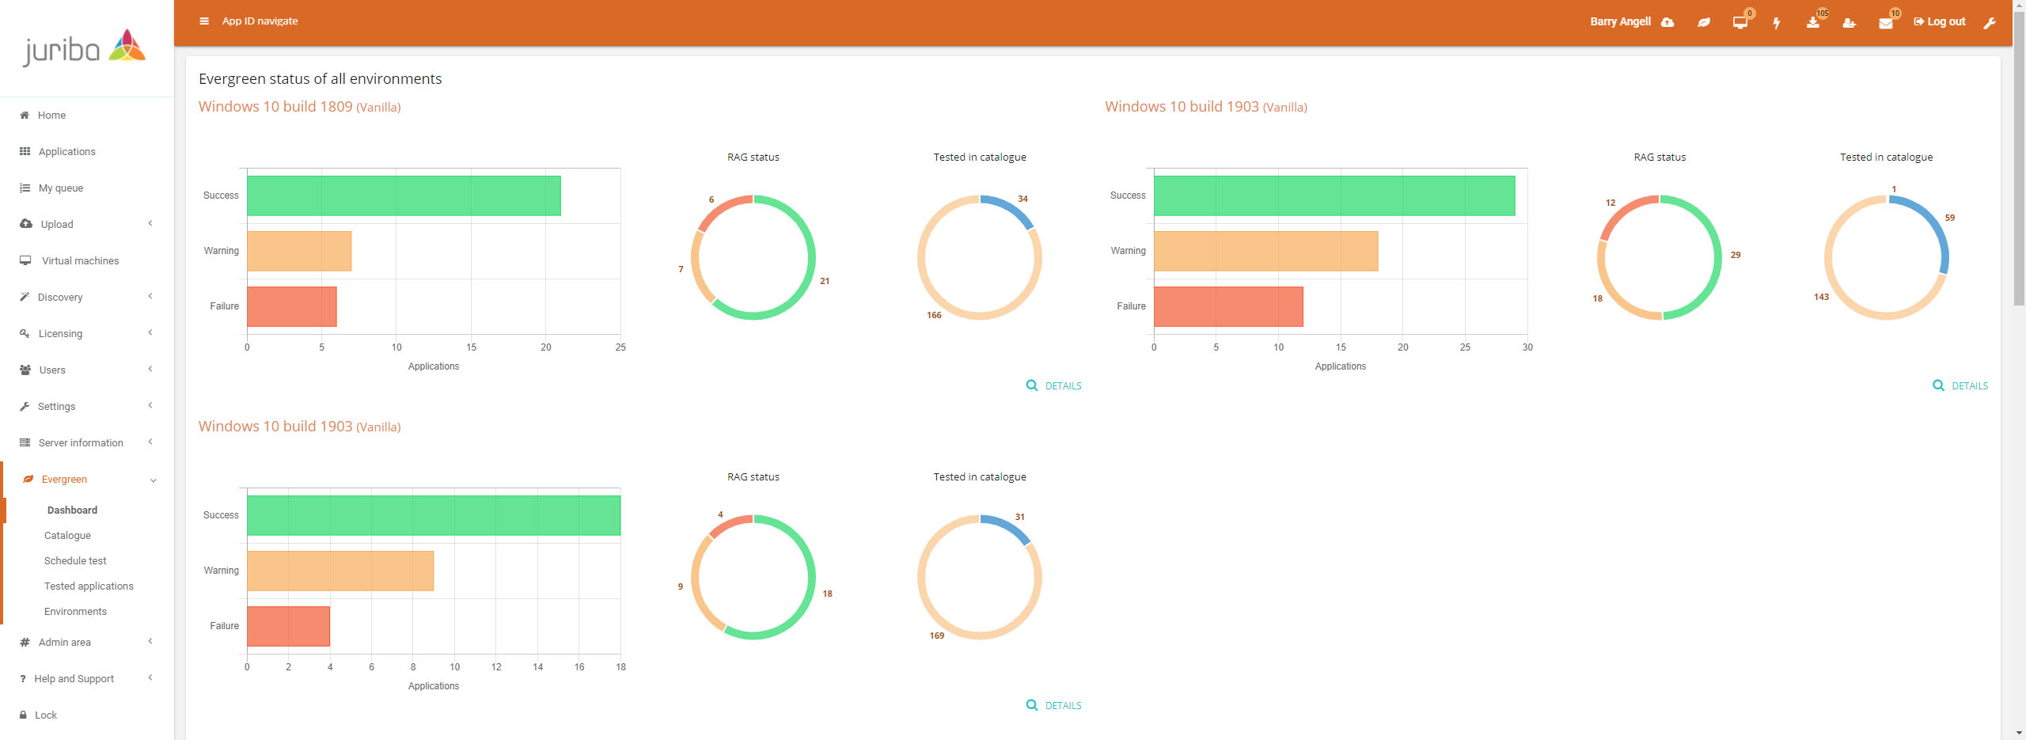
Task: Open the My queue menu item
Action: coord(62,188)
